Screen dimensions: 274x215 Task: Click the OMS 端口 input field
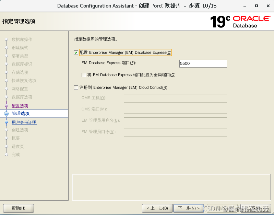point(175,110)
